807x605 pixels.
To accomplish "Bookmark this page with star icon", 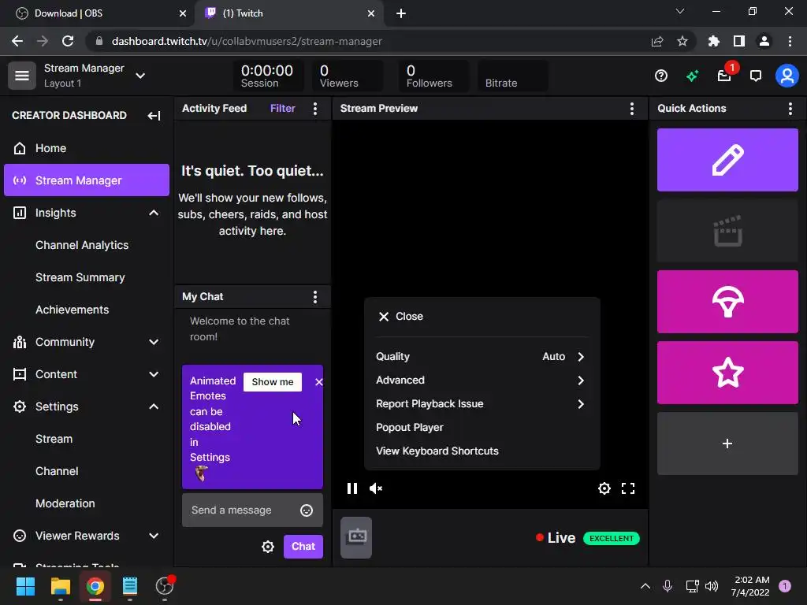I will (x=682, y=41).
